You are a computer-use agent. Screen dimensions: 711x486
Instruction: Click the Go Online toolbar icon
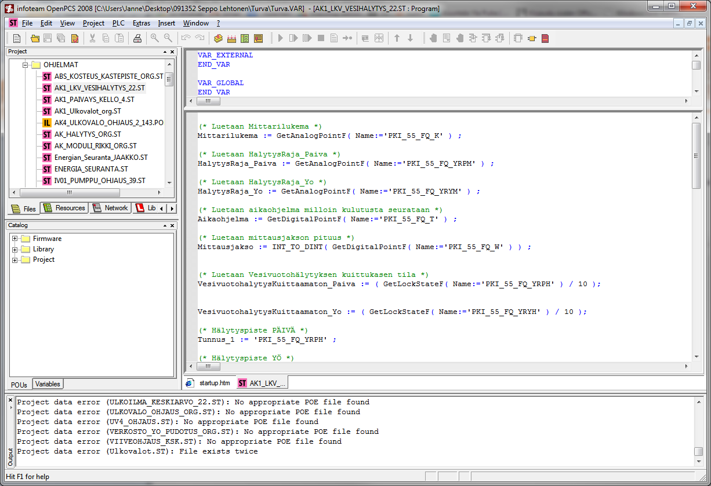coord(231,38)
